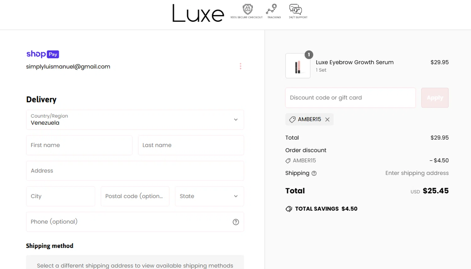Click the tag icon beside order discount AMBER15
The image size is (471, 269).
pos(288,161)
